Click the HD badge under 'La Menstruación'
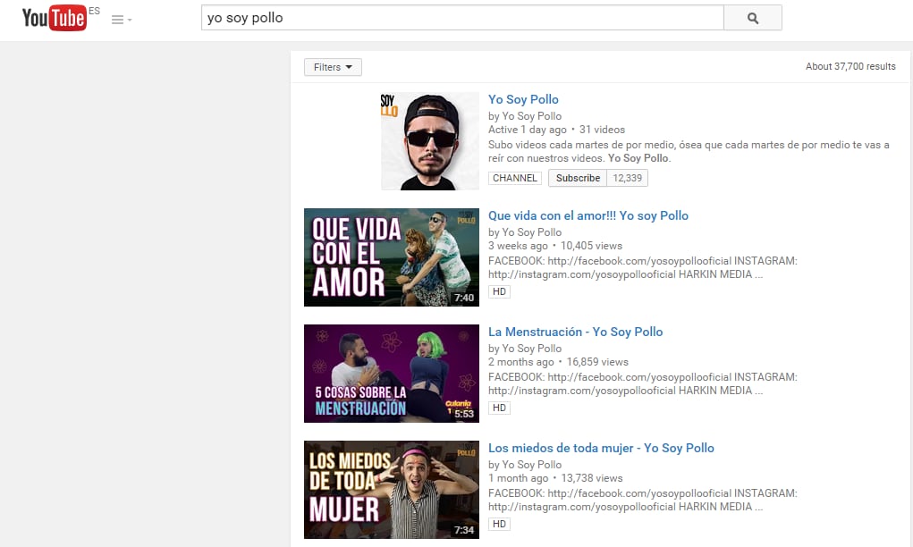Screen dimensions: 913x547 click(x=499, y=408)
